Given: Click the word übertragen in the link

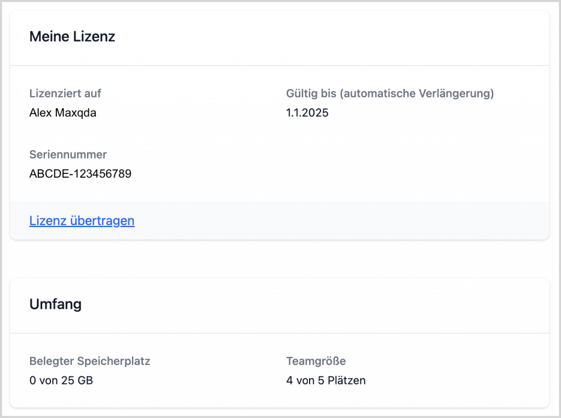Looking at the screenshot, I should [x=101, y=221].
